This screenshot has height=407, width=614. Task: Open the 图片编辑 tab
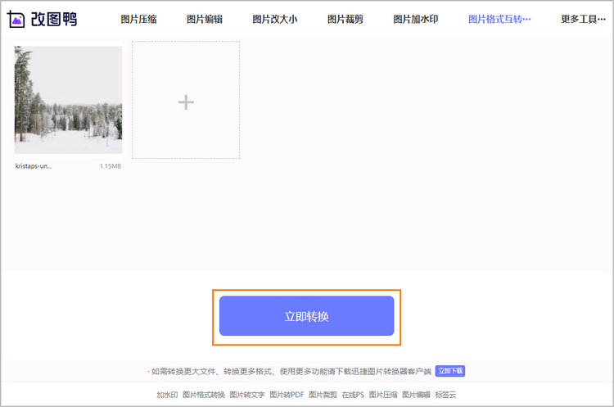point(205,19)
